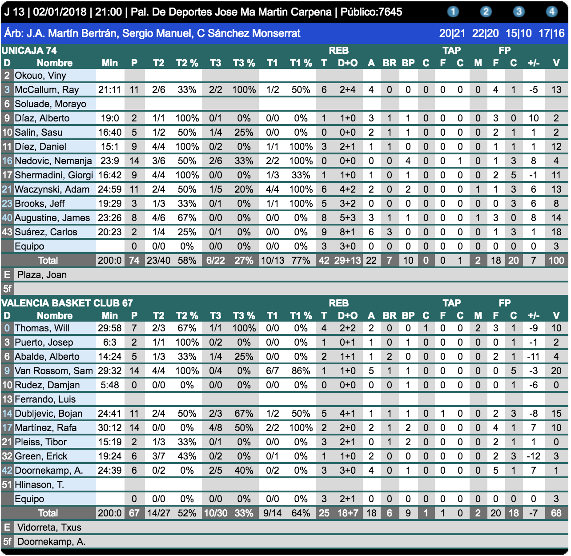Click the Nombre column header in Unicaja table
The height and width of the screenshot is (556, 571).
tap(55, 63)
